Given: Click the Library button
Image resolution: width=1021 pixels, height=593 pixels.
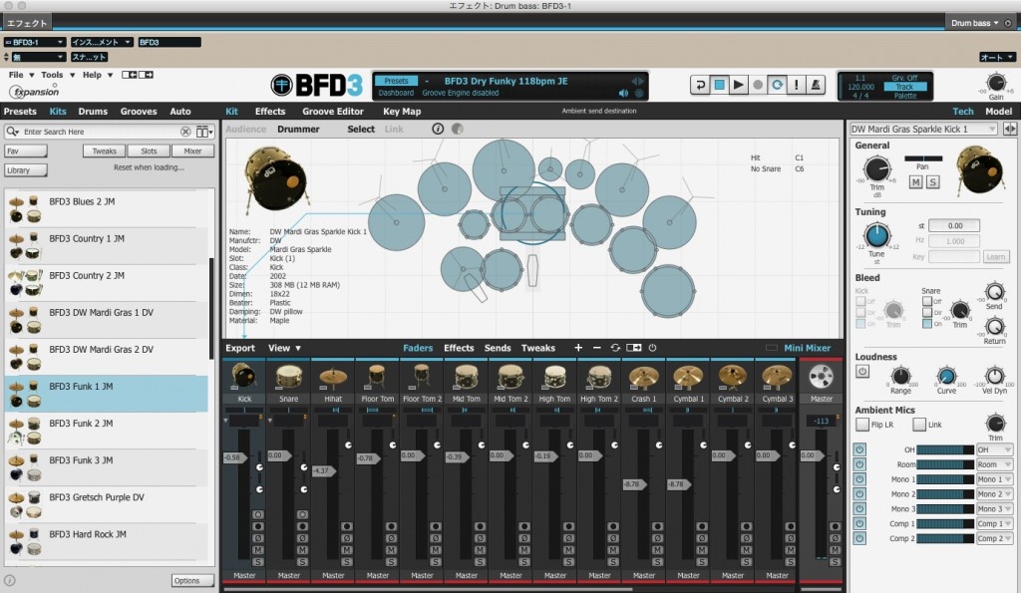Looking at the screenshot, I should pyautogui.click(x=25, y=170).
